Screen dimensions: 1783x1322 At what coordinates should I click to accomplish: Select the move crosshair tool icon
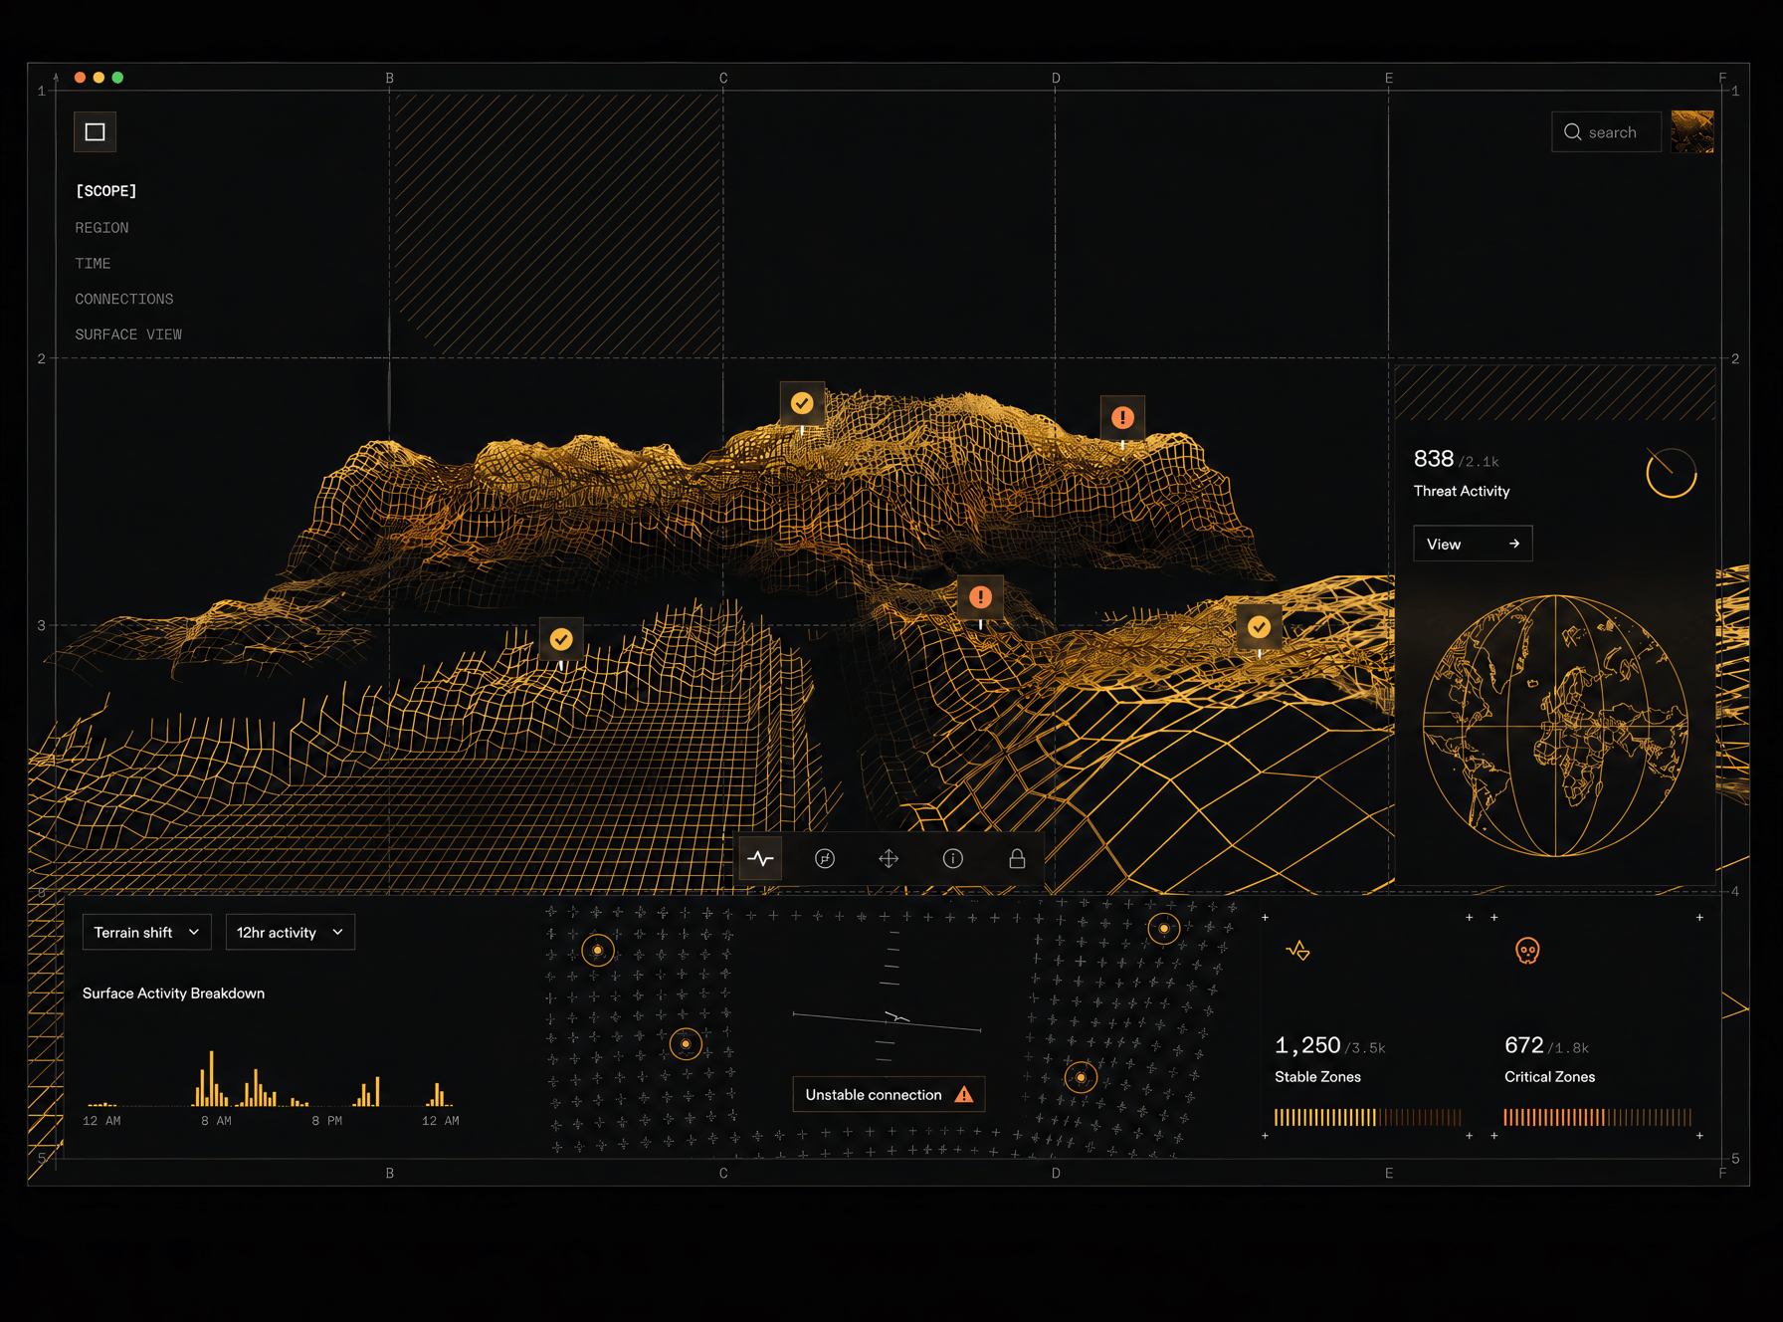(x=889, y=858)
